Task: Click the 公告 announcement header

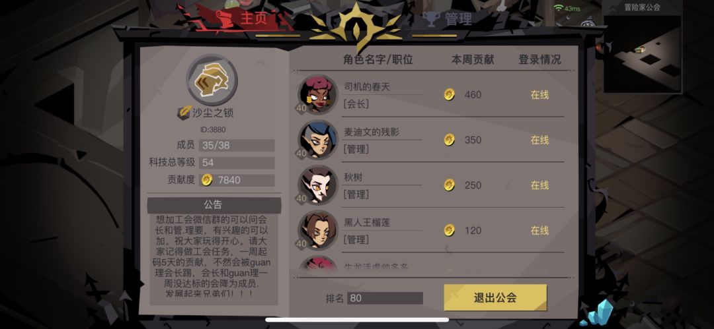Action: coord(214,205)
